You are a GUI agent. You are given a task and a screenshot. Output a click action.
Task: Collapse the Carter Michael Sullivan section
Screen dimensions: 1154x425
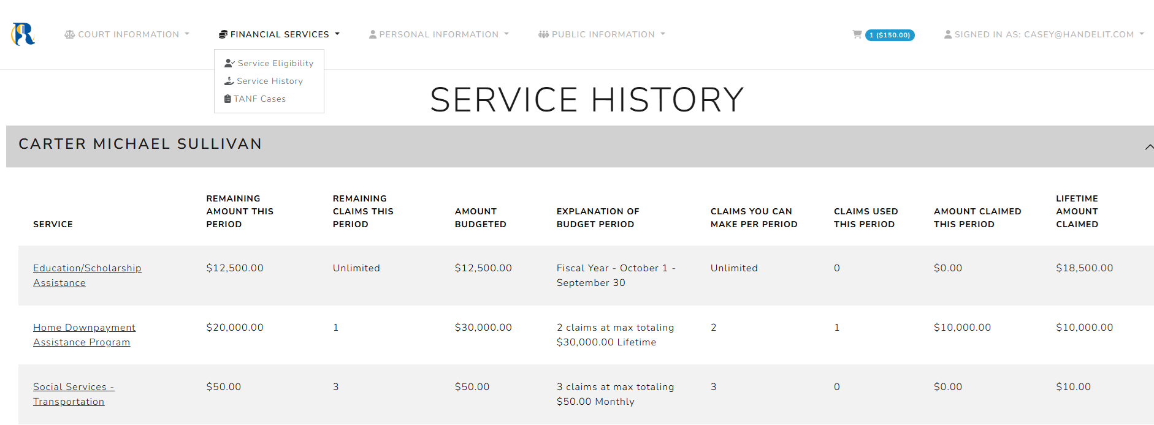1148,147
